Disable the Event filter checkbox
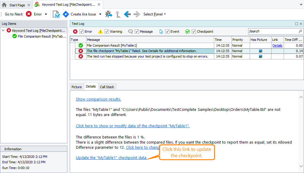 pyautogui.click(x=167, y=32)
